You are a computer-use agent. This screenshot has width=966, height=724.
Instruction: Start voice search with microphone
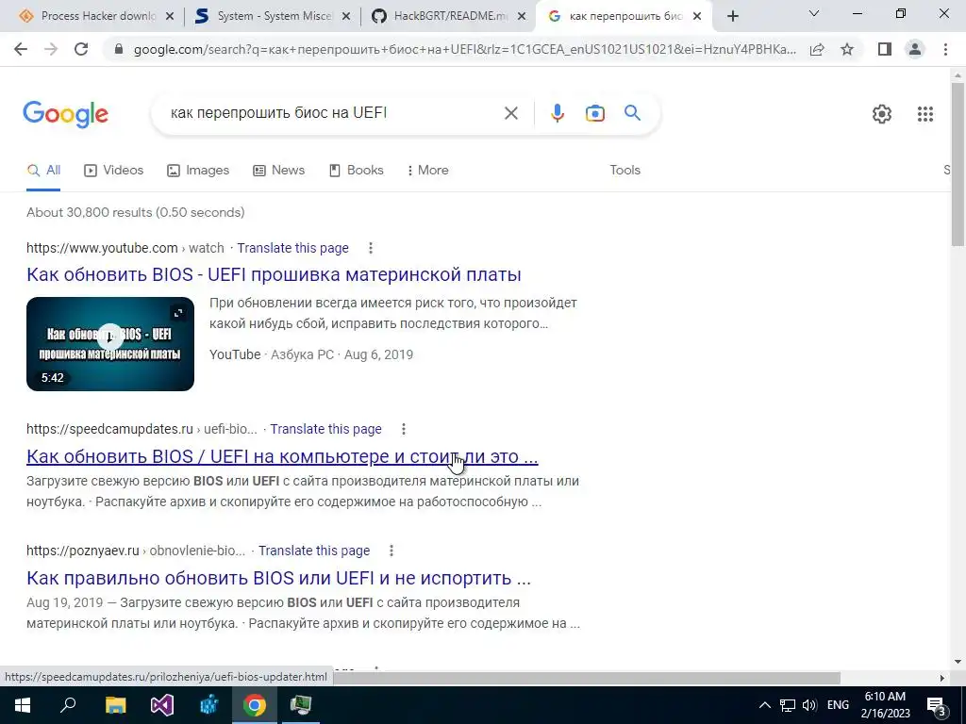[x=557, y=113]
